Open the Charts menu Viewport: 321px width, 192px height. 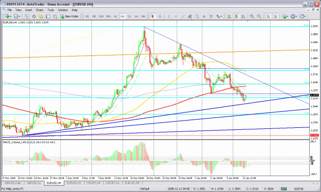pyautogui.click(x=40, y=10)
